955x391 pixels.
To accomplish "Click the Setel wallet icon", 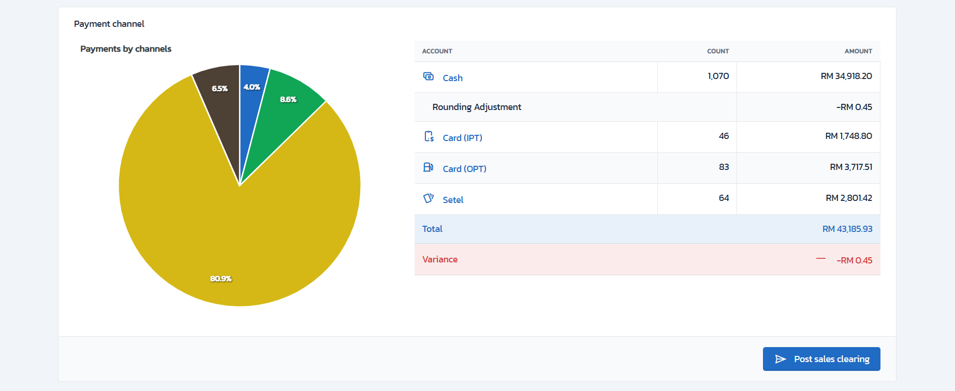I will 428,198.
